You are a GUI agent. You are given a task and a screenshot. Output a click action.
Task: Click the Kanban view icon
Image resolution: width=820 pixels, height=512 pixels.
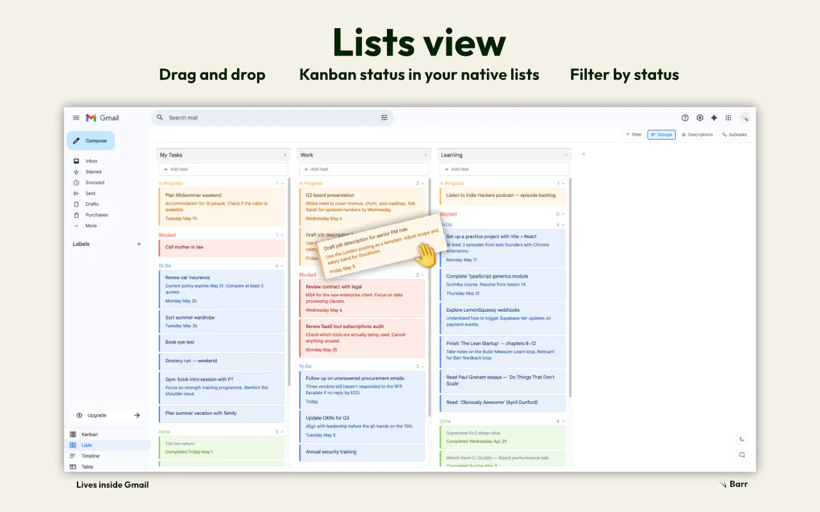pyautogui.click(x=73, y=435)
